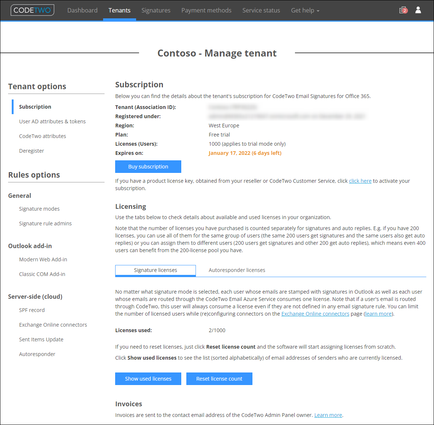Click '1000 (applies to trial mode only)' value
The image size is (434, 425).
[x=247, y=144]
